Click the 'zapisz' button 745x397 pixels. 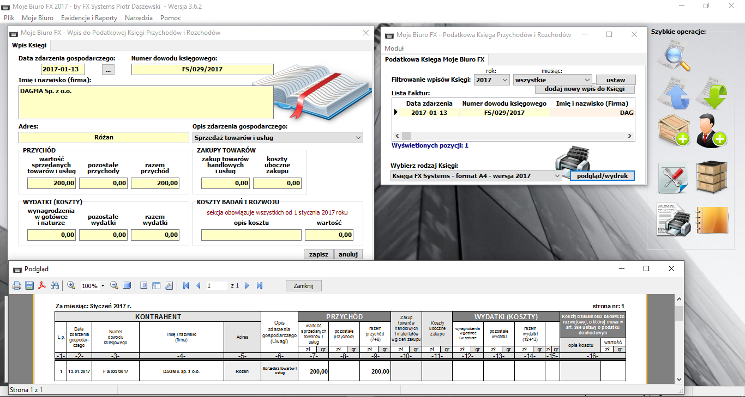(x=319, y=254)
